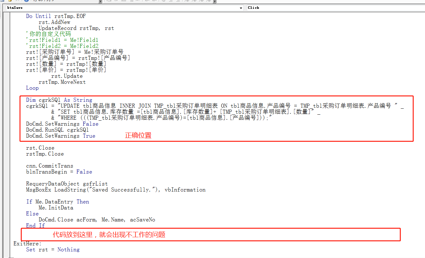Click line 'DoCmd.SetWarnings False'
Screen dimensions: 425x258
pyautogui.click(x=62, y=124)
